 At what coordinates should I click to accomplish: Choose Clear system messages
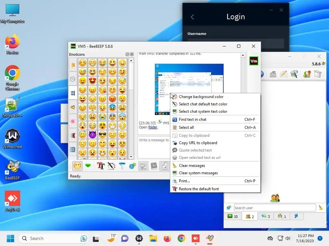coord(215,173)
